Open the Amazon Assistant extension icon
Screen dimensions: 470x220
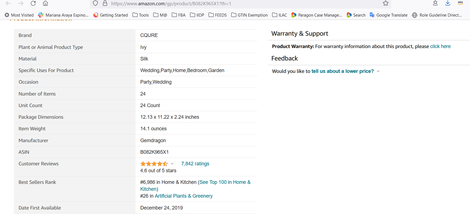460,3
